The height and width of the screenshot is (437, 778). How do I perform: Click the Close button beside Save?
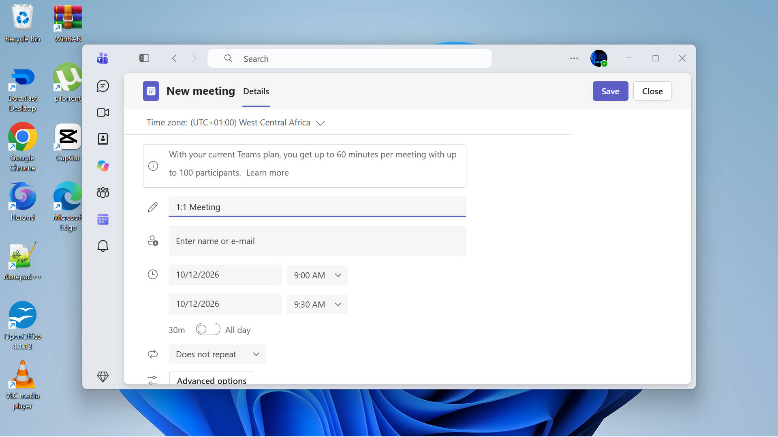coord(652,91)
